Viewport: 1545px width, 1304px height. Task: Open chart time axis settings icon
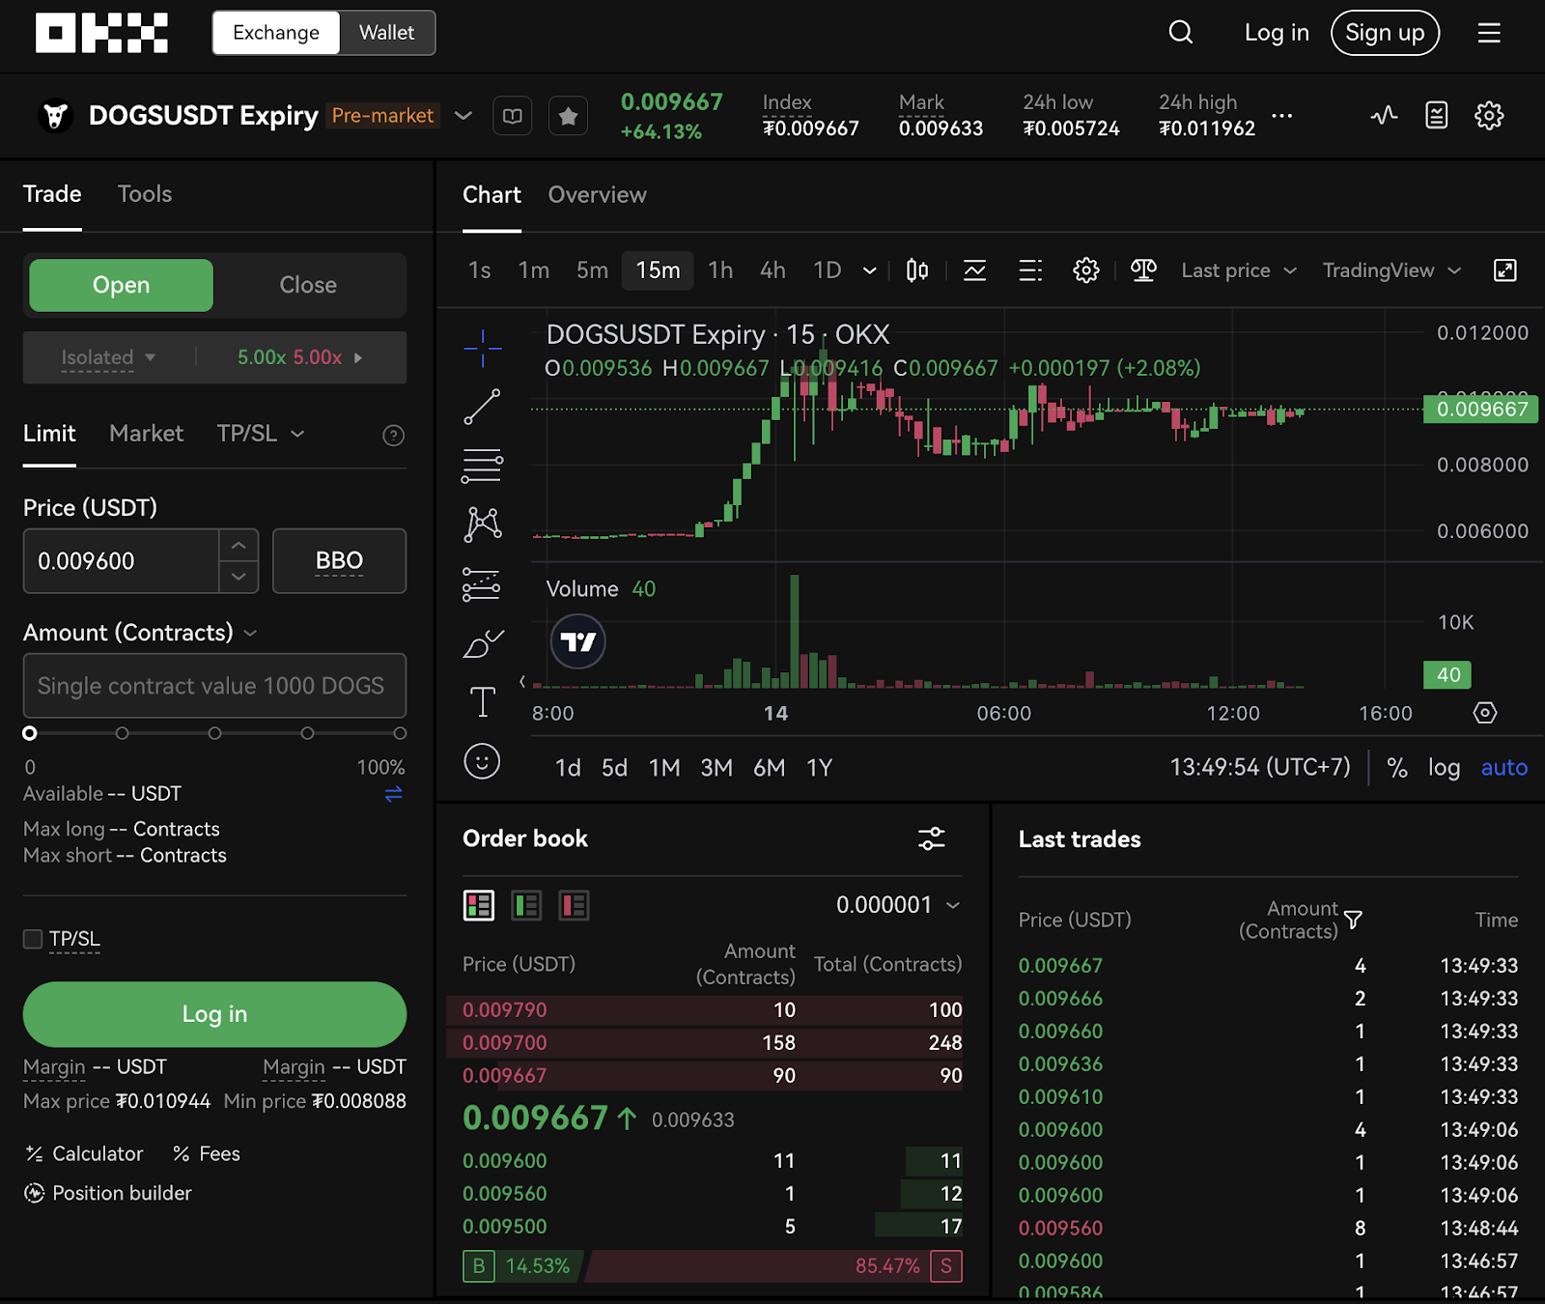pos(1485,713)
